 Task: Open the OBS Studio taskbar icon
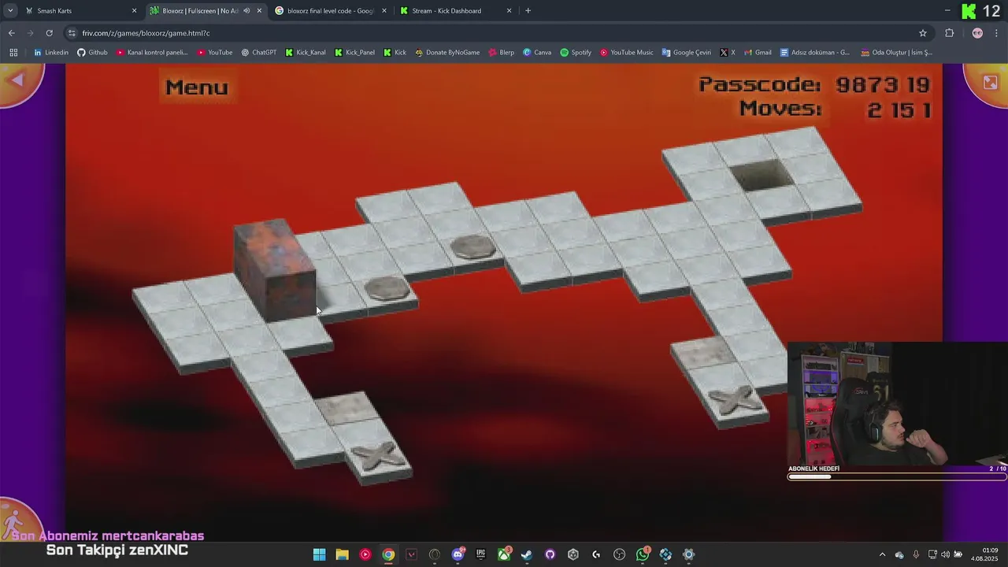tap(619, 554)
